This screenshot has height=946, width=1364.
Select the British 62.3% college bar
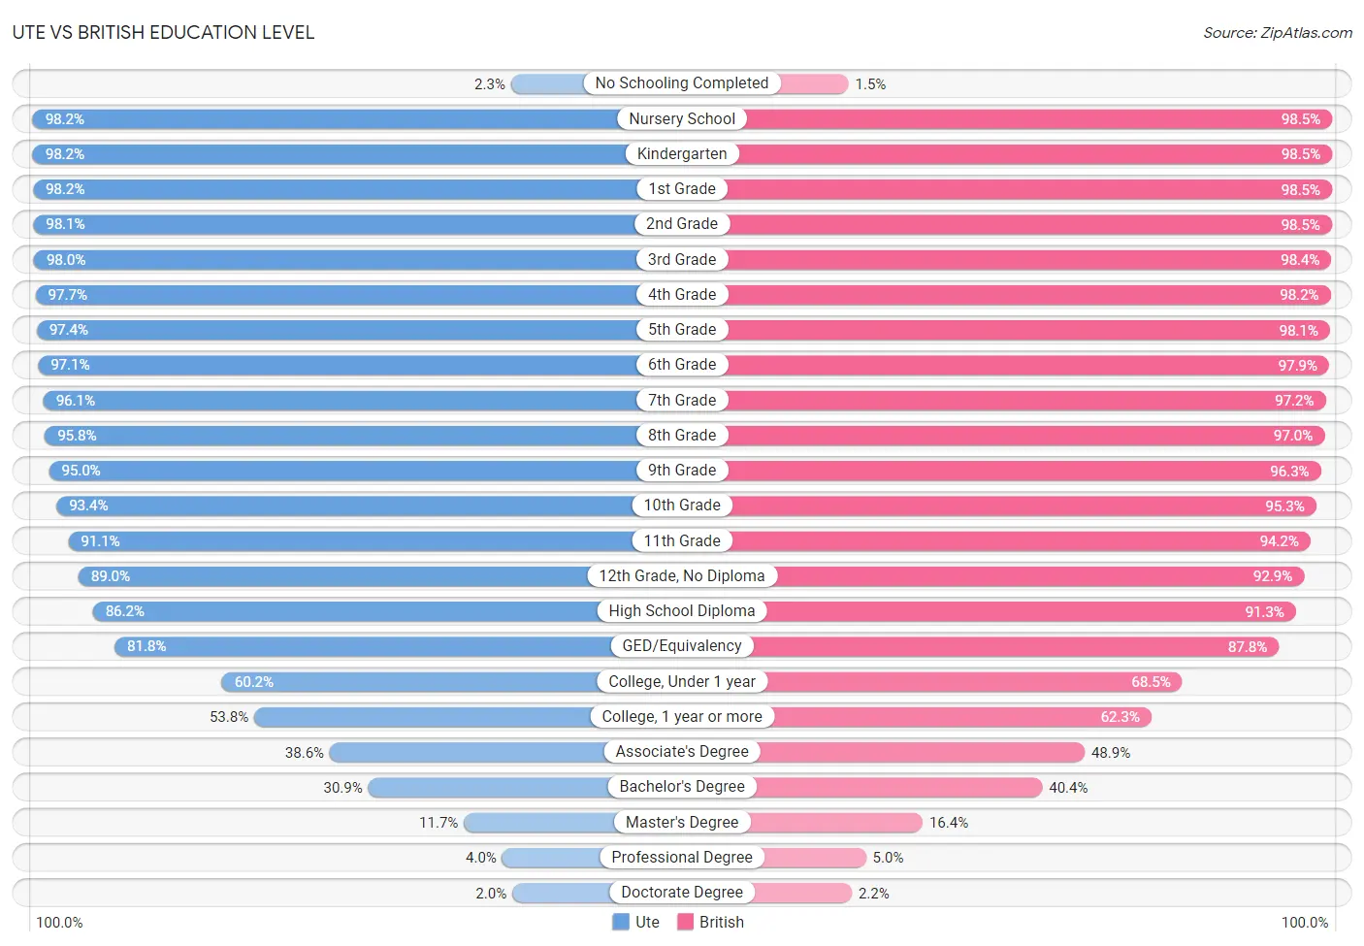(x=962, y=717)
